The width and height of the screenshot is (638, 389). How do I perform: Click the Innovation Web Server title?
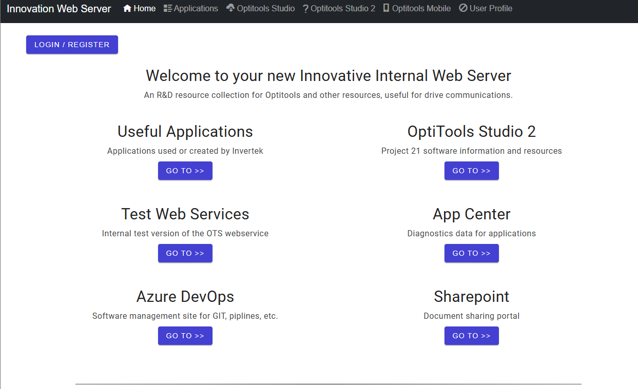point(59,8)
